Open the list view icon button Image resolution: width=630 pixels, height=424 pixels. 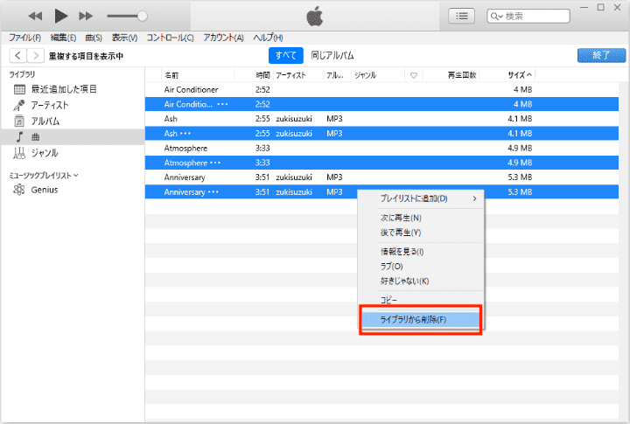coord(461,16)
